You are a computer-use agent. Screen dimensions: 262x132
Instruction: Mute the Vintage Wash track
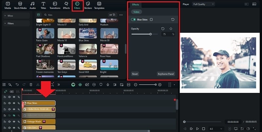(9, 121)
